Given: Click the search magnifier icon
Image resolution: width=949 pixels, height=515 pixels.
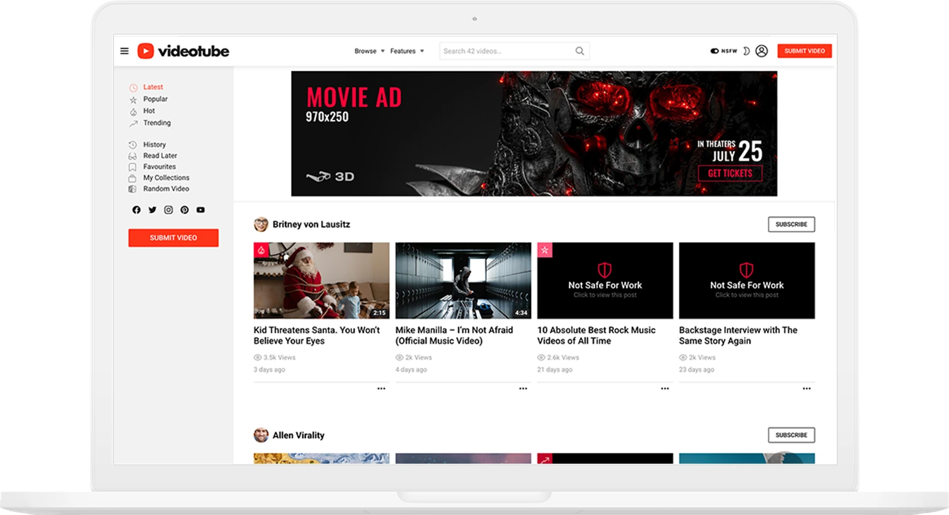Looking at the screenshot, I should click(x=580, y=51).
